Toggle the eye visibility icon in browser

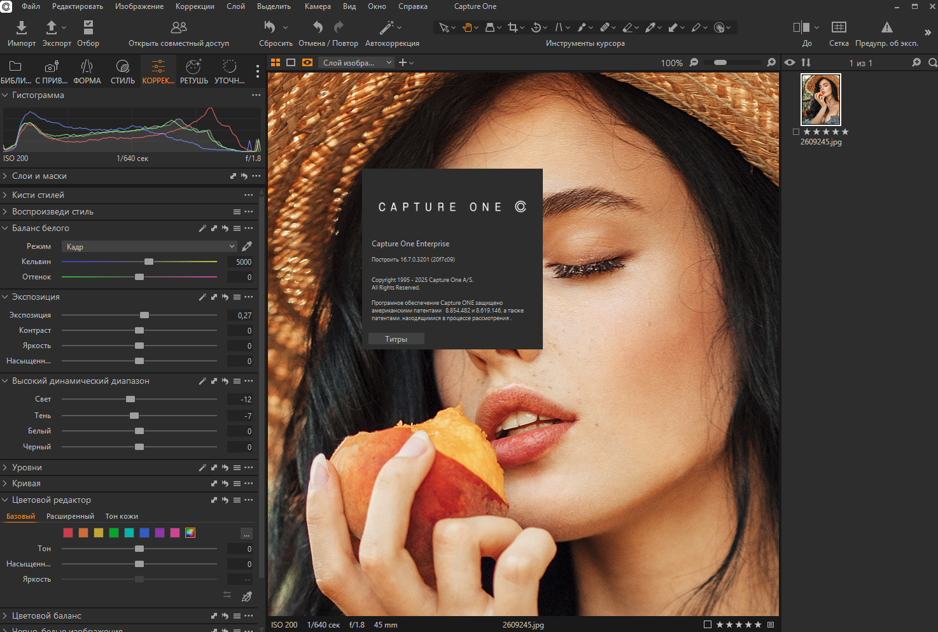click(790, 62)
